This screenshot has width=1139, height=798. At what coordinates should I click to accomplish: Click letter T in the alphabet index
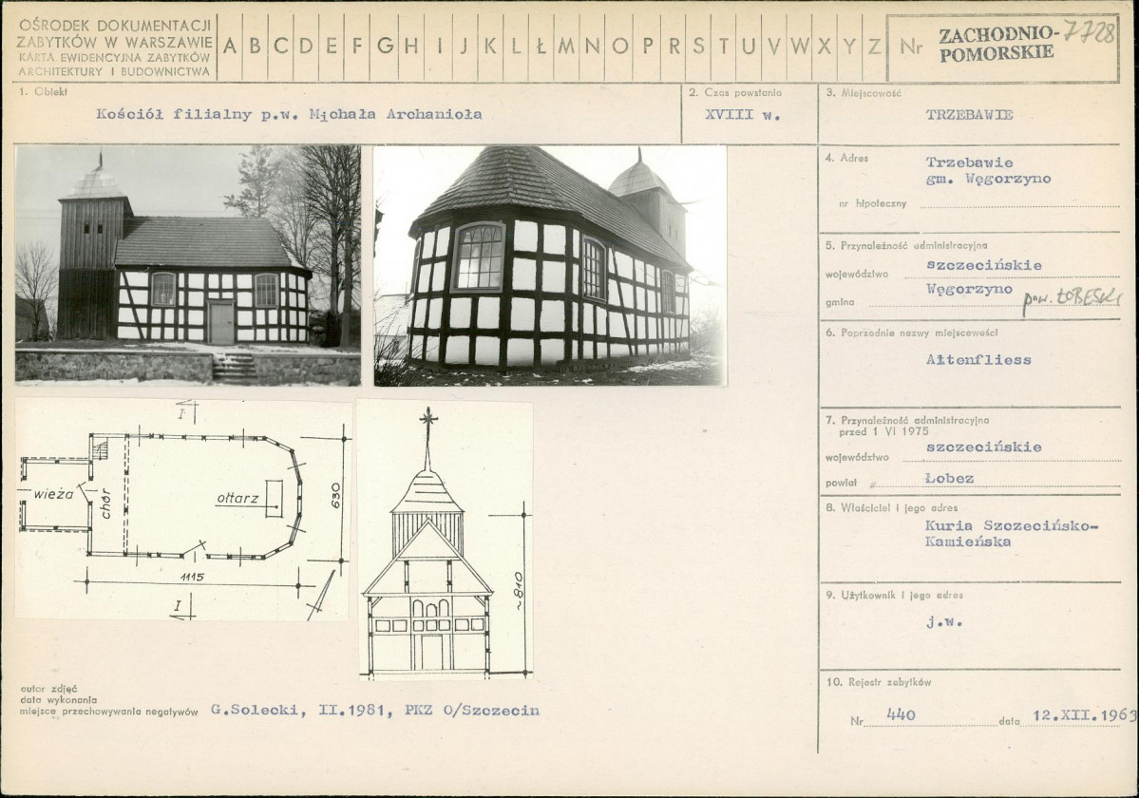(723, 46)
